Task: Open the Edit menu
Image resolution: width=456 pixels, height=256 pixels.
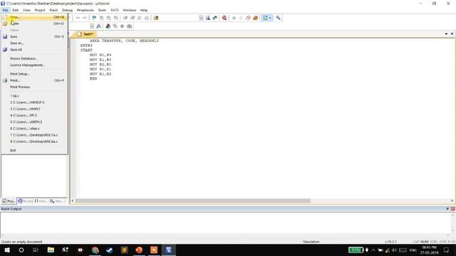Action: tap(16, 10)
